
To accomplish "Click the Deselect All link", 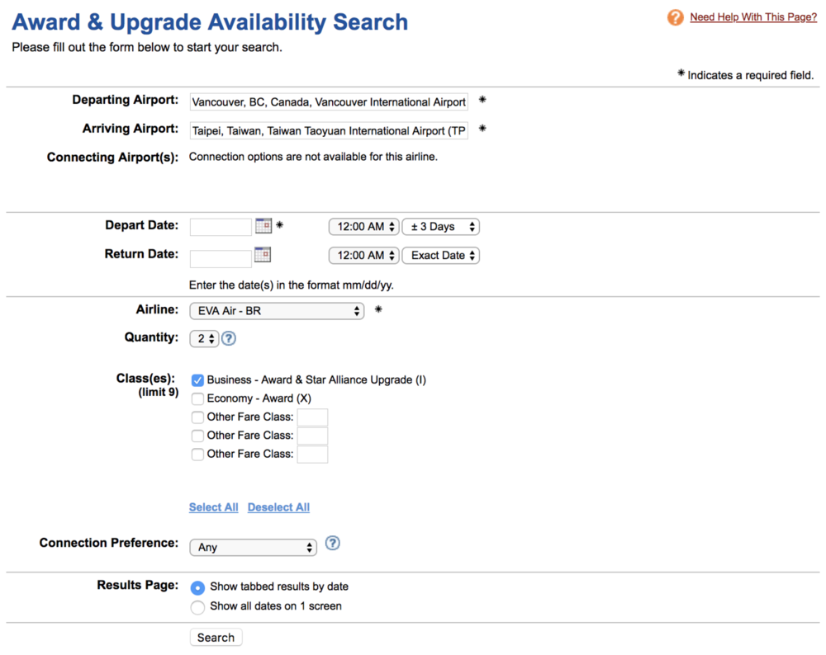I will [278, 507].
